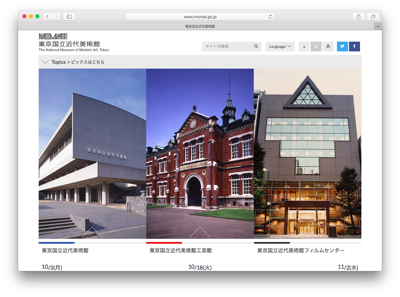The image size is (400, 297).
Task: Select the 東京国立近代美術館 browser tab
Action: point(200,26)
